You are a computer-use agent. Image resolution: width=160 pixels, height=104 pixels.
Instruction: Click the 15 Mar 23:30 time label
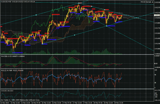point(26,103)
